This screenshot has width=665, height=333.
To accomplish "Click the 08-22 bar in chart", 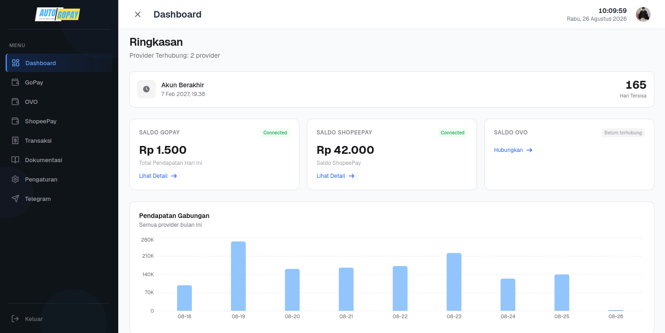I will 400,288.
